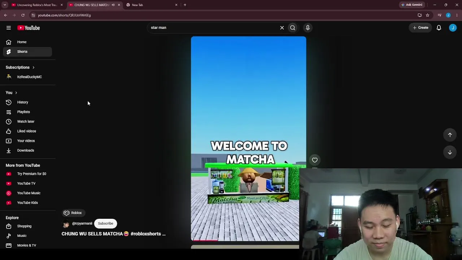
Task: Open Downloads page
Action: (x=27, y=151)
